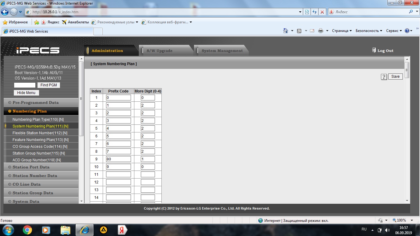Image resolution: width=420 pixels, height=236 pixels.
Task: Open Flexible Station Number(112) menu item
Action: pyautogui.click(x=40, y=133)
